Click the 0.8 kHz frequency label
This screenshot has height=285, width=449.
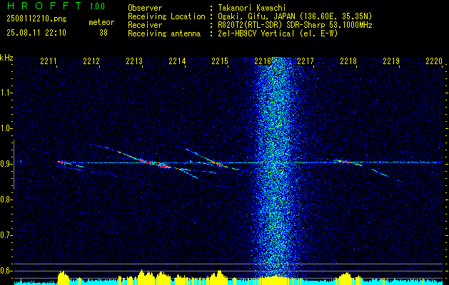pos(6,199)
